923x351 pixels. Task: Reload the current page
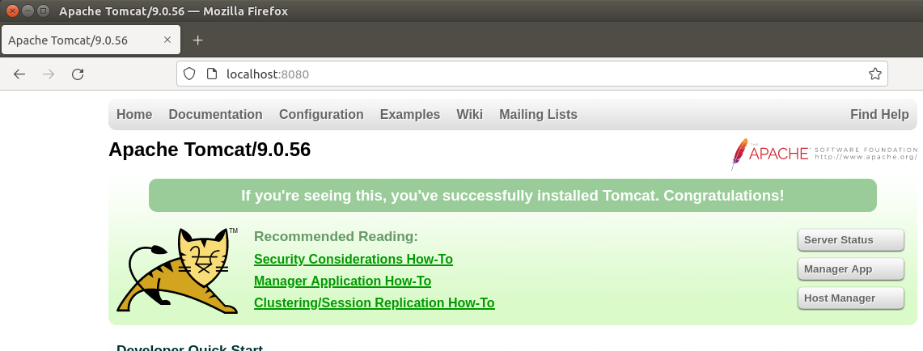click(78, 74)
